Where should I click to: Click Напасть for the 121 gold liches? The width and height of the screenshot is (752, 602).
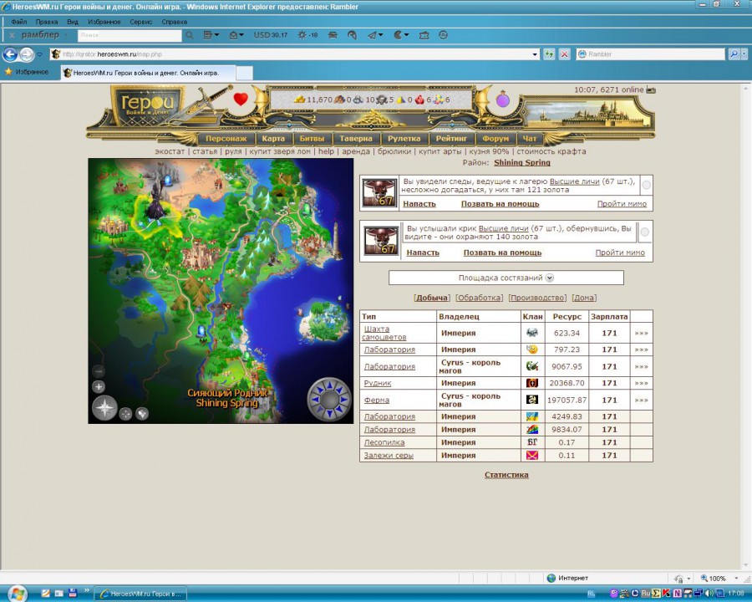click(419, 203)
